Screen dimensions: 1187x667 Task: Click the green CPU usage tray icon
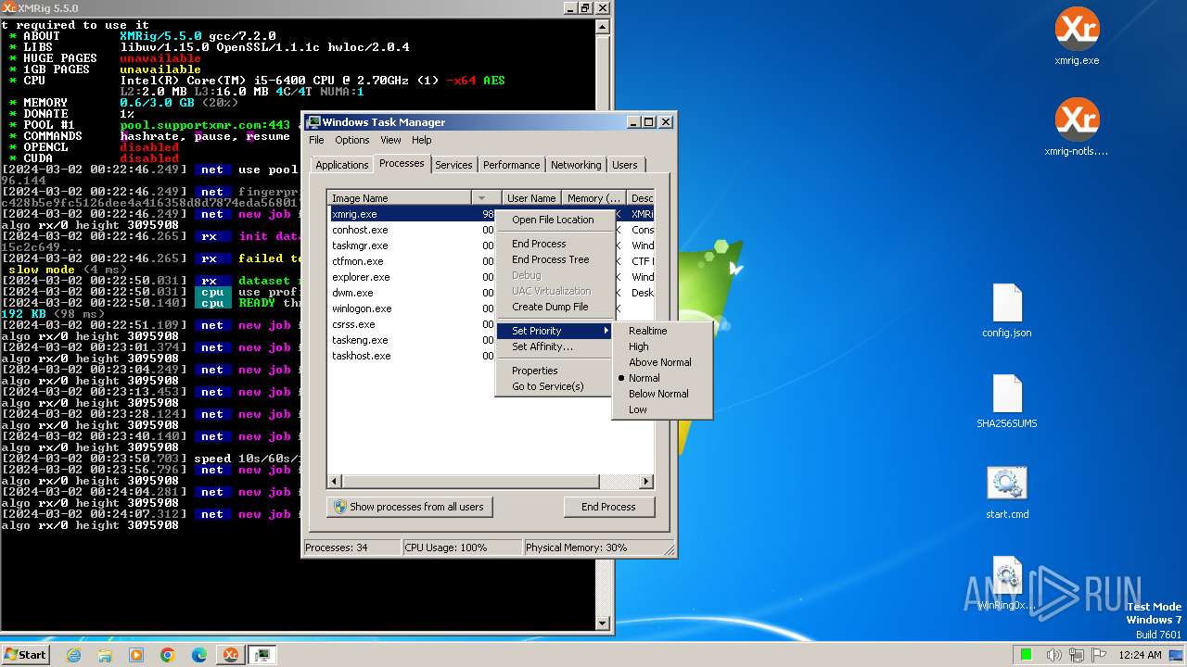coord(1027,655)
